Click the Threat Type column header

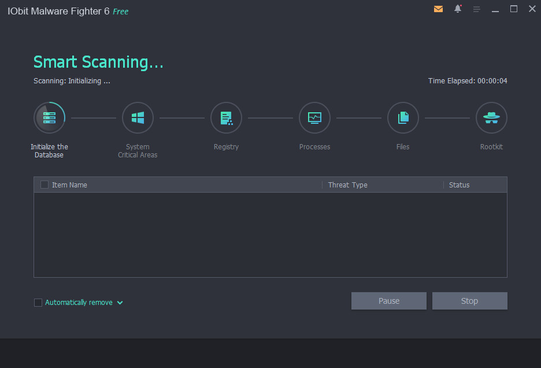(x=347, y=185)
